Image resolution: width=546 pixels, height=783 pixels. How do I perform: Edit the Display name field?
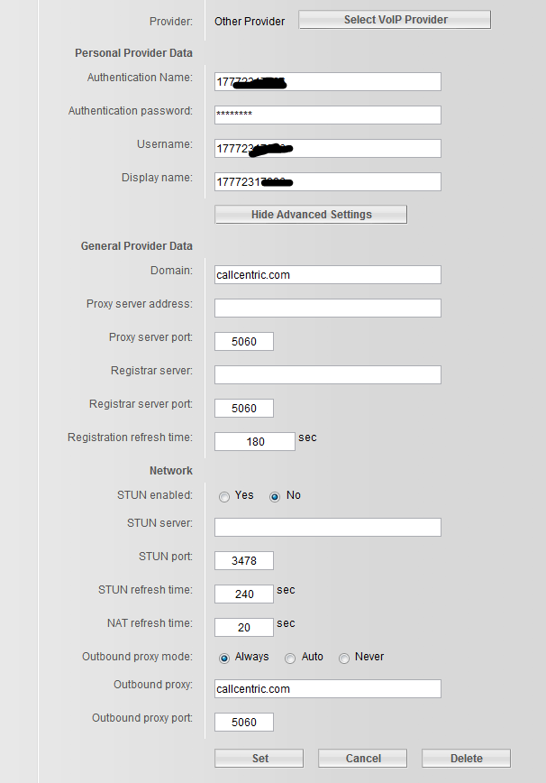[326, 181]
